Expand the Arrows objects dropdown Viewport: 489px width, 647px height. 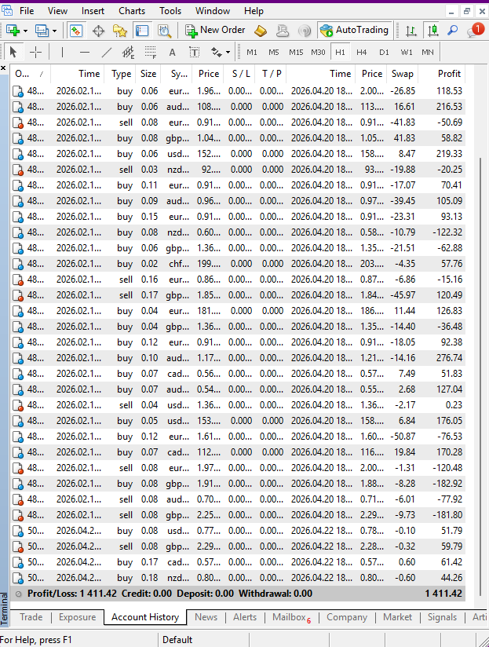coord(228,53)
